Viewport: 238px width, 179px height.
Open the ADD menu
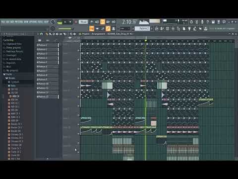point(12,22)
